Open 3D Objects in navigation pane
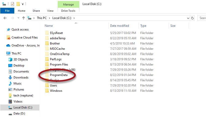206x117 pixels. click(x=21, y=59)
